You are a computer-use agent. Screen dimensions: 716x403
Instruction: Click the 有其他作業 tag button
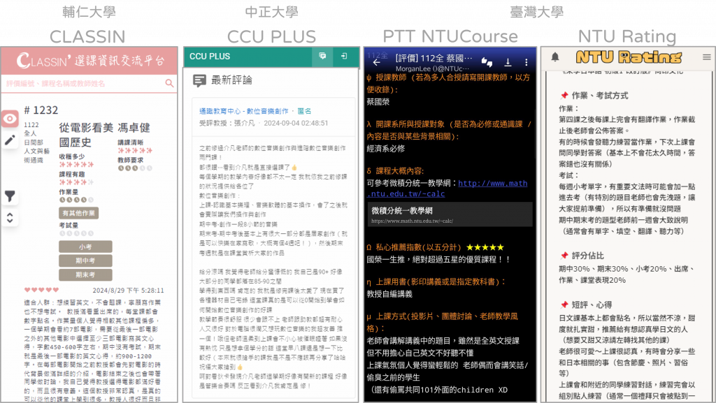click(x=78, y=213)
